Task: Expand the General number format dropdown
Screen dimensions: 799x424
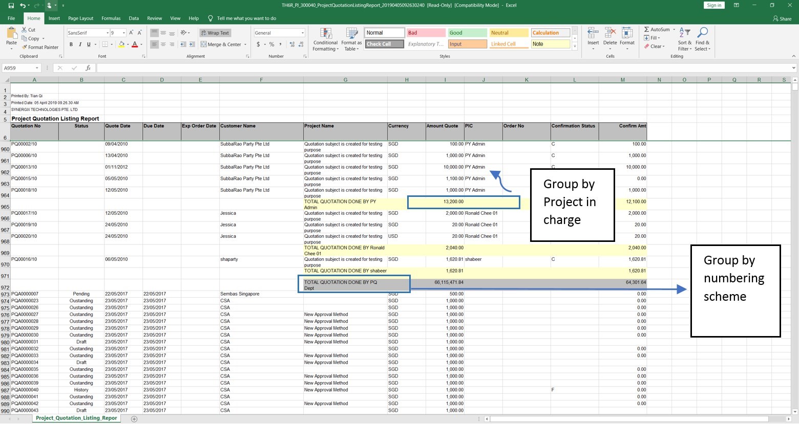Action: coord(302,33)
